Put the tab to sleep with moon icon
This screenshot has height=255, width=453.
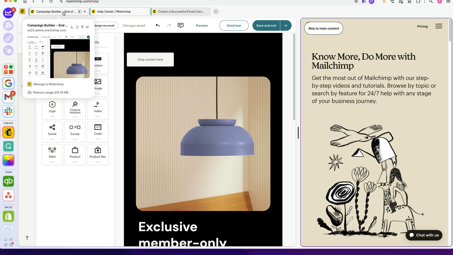pos(72,27)
